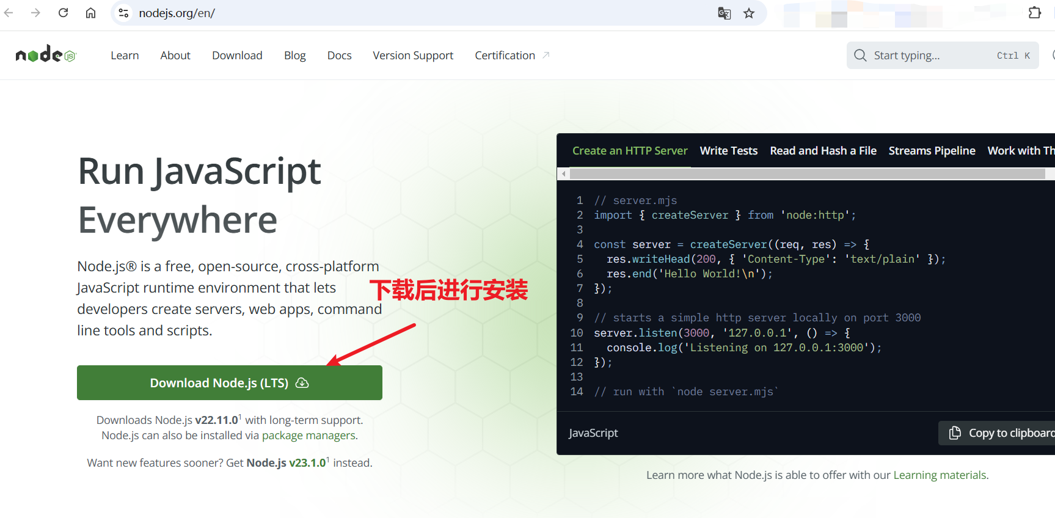Open the Blog navigation link

click(294, 56)
